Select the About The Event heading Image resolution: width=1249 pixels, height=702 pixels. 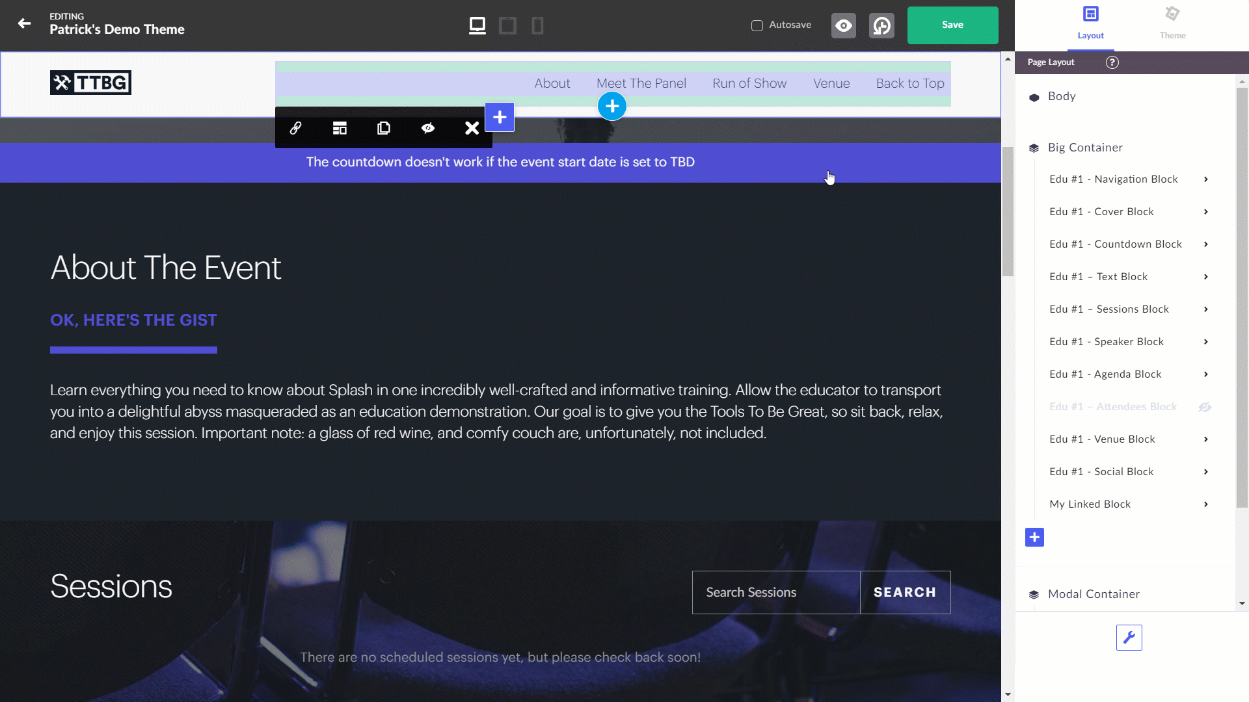click(x=166, y=267)
